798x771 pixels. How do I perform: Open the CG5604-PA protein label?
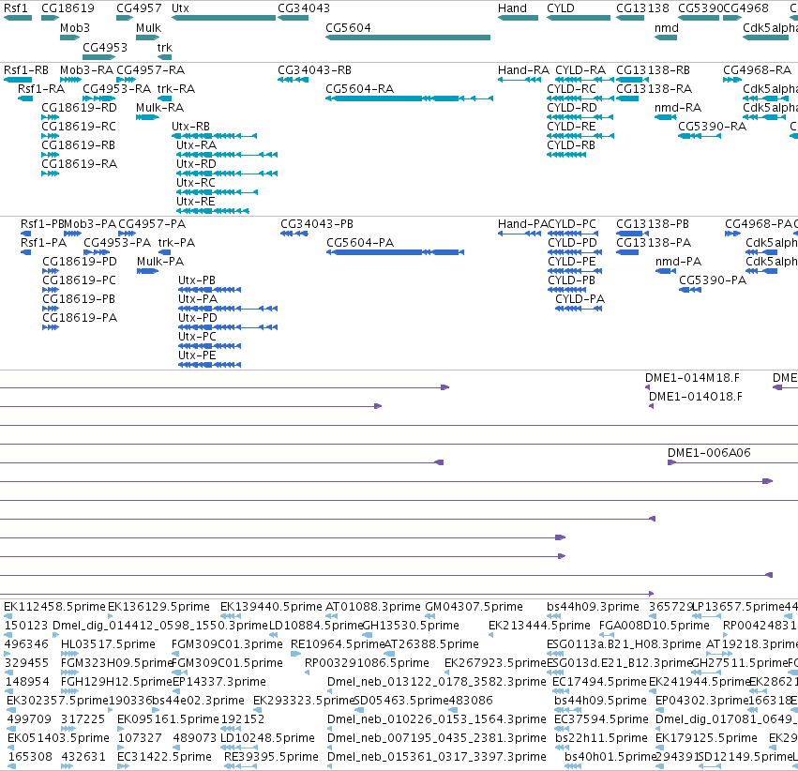coord(360,243)
